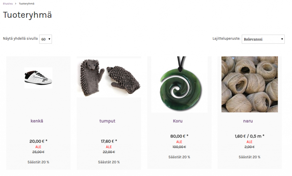Open the twine balls product image
The width and height of the screenshot is (292, 176).
(x=250, y=84)
